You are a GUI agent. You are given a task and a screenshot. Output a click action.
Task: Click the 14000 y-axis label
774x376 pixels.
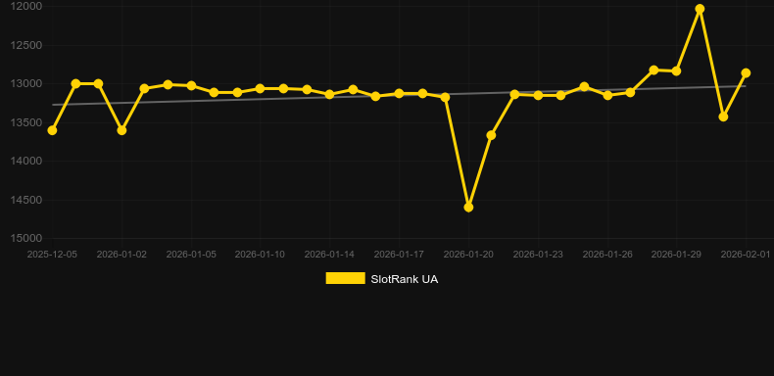[26, 161]
